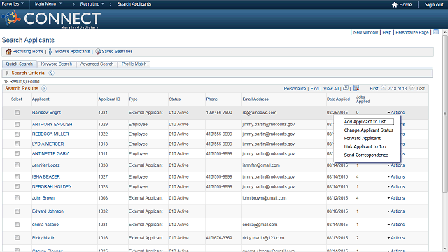Open ANTHONY ENGLISH applicant link
Image resolution: width=448 pixels, height=252 pixels.
(x=52, y=125)
